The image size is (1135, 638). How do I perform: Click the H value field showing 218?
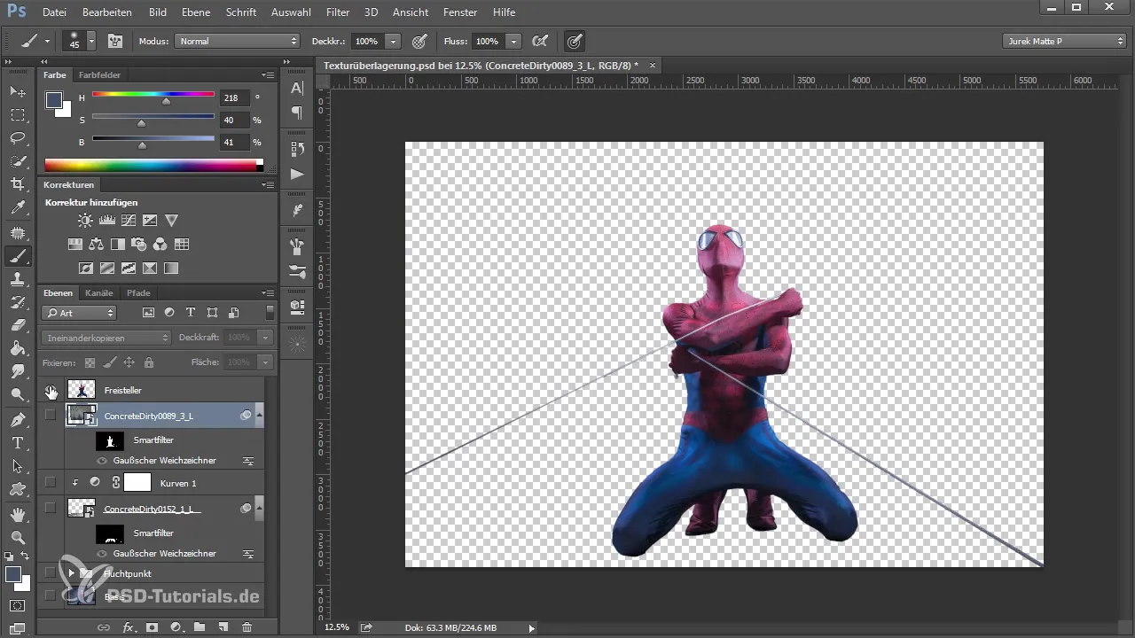235,98
